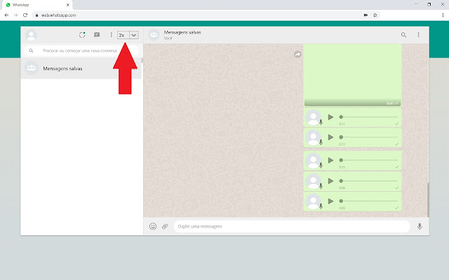Go back using browser back arrow
The width and height of the screenshot is (449, 280).
pos(6,15)
